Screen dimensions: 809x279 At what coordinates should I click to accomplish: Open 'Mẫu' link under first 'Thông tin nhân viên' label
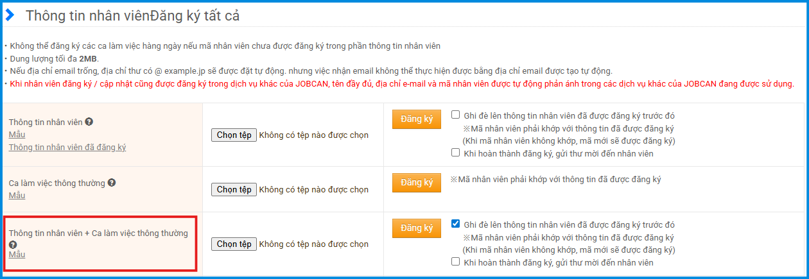[x=17, y=135]
